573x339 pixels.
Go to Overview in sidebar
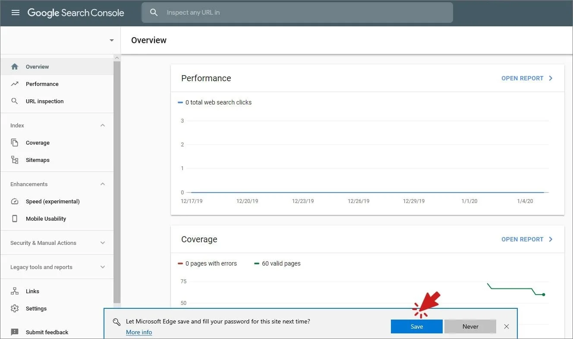pyautogui.click(x=57, y=67)
